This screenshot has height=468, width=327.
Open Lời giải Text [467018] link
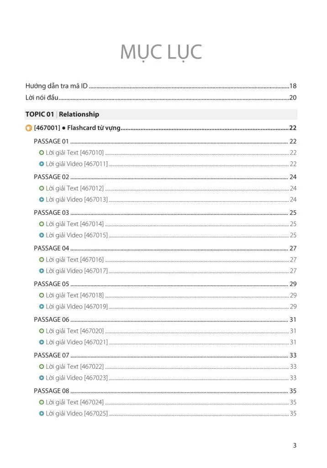[x=74, y=295]
